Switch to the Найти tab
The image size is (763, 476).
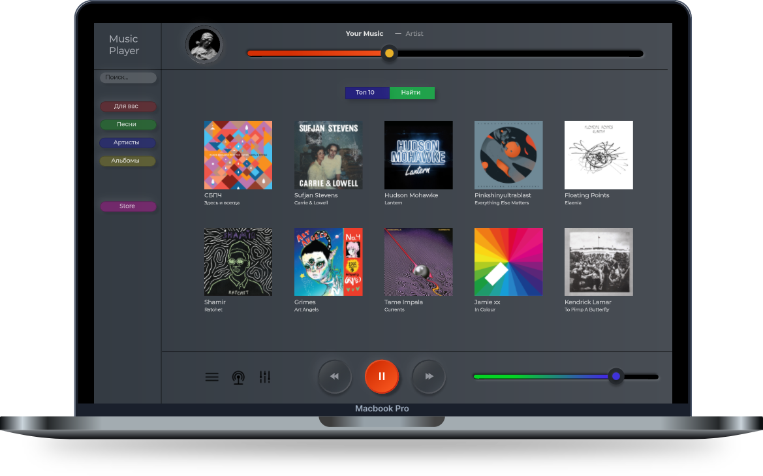point(412,93)
